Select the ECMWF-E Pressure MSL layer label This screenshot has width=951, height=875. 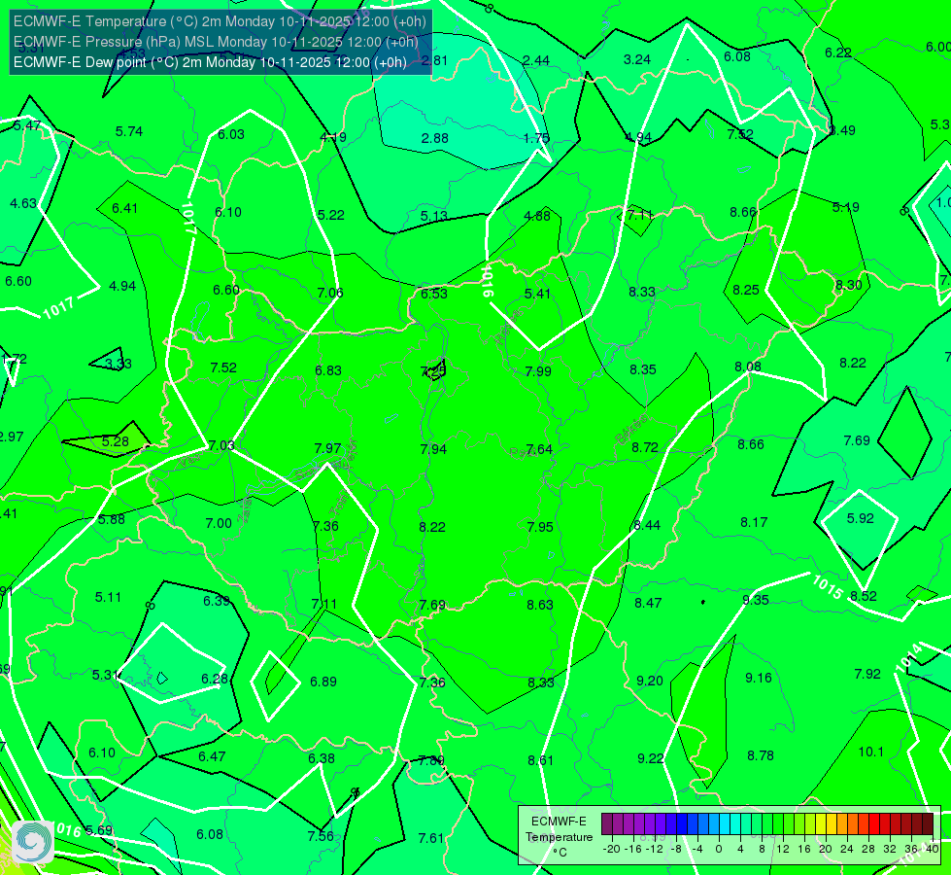pyautogui.click(x=216, y=42)
